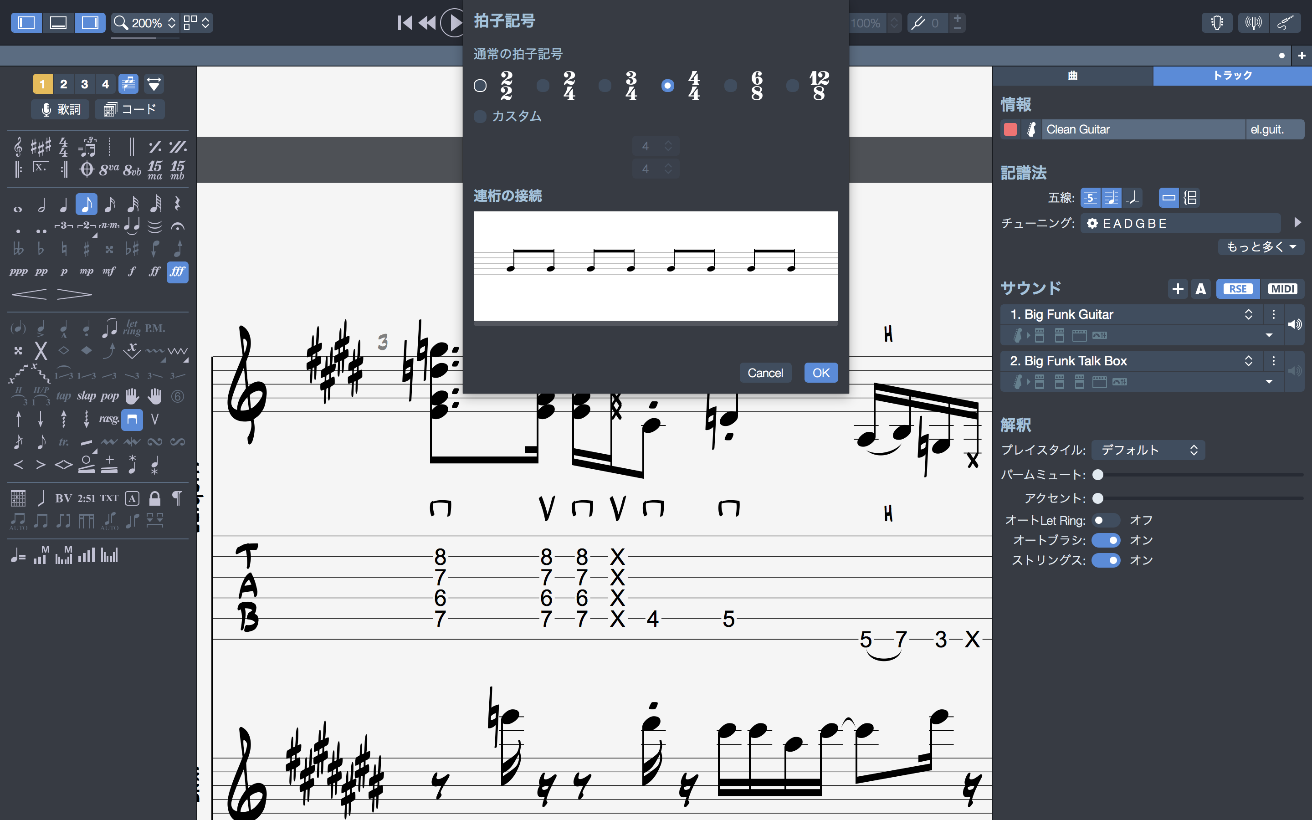
Task: Click the downstroke pick icon
Action: pos(132,419)
